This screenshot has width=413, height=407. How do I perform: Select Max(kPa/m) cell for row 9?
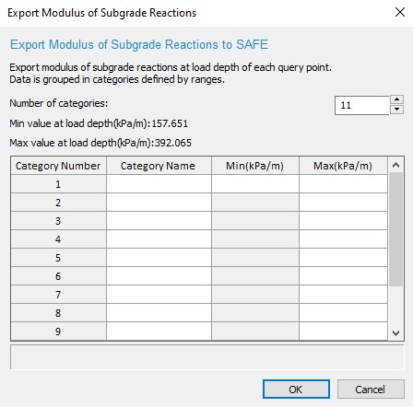point(343,331)
